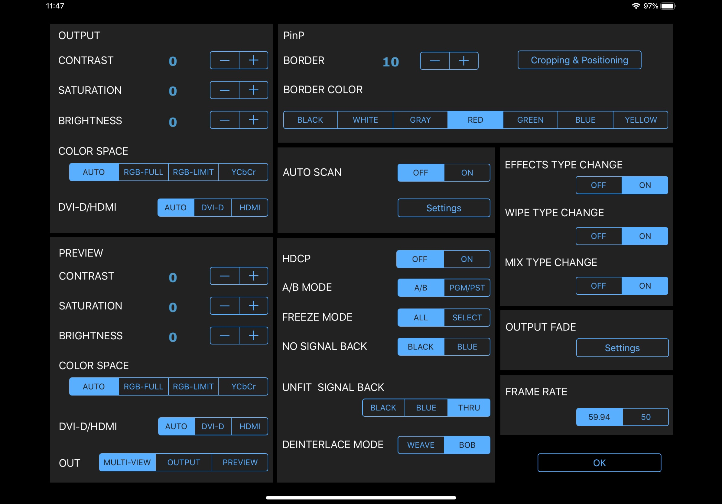
Task: Choose HDMI for OUTPUT DVI-D/HDMI
Action: click(250, 207)
